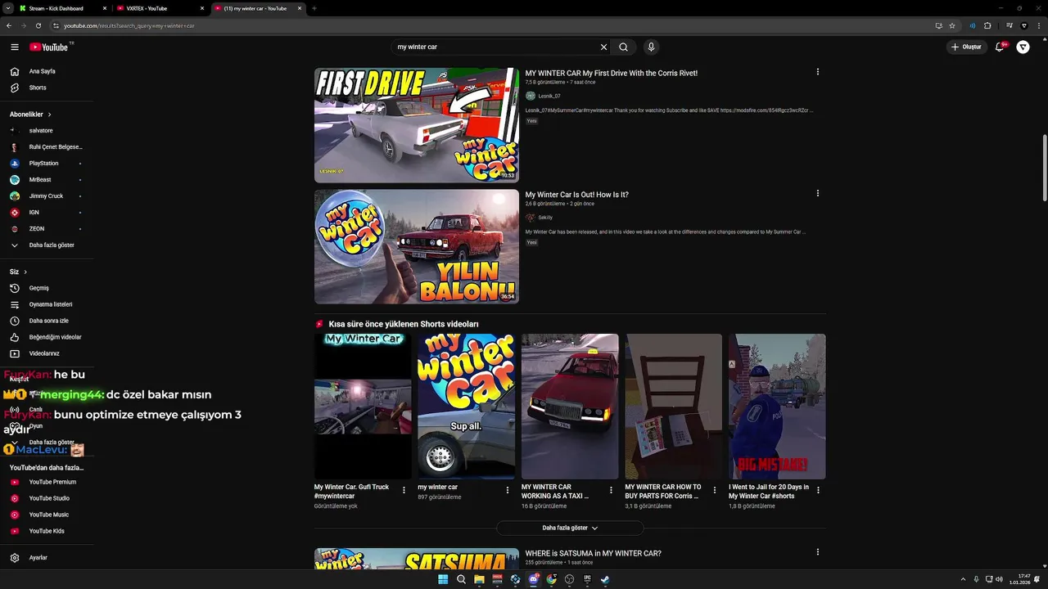Open the YouTube account avatar menu
This screenshot has height=589, width=1048.
click(x=1023, y=47)
